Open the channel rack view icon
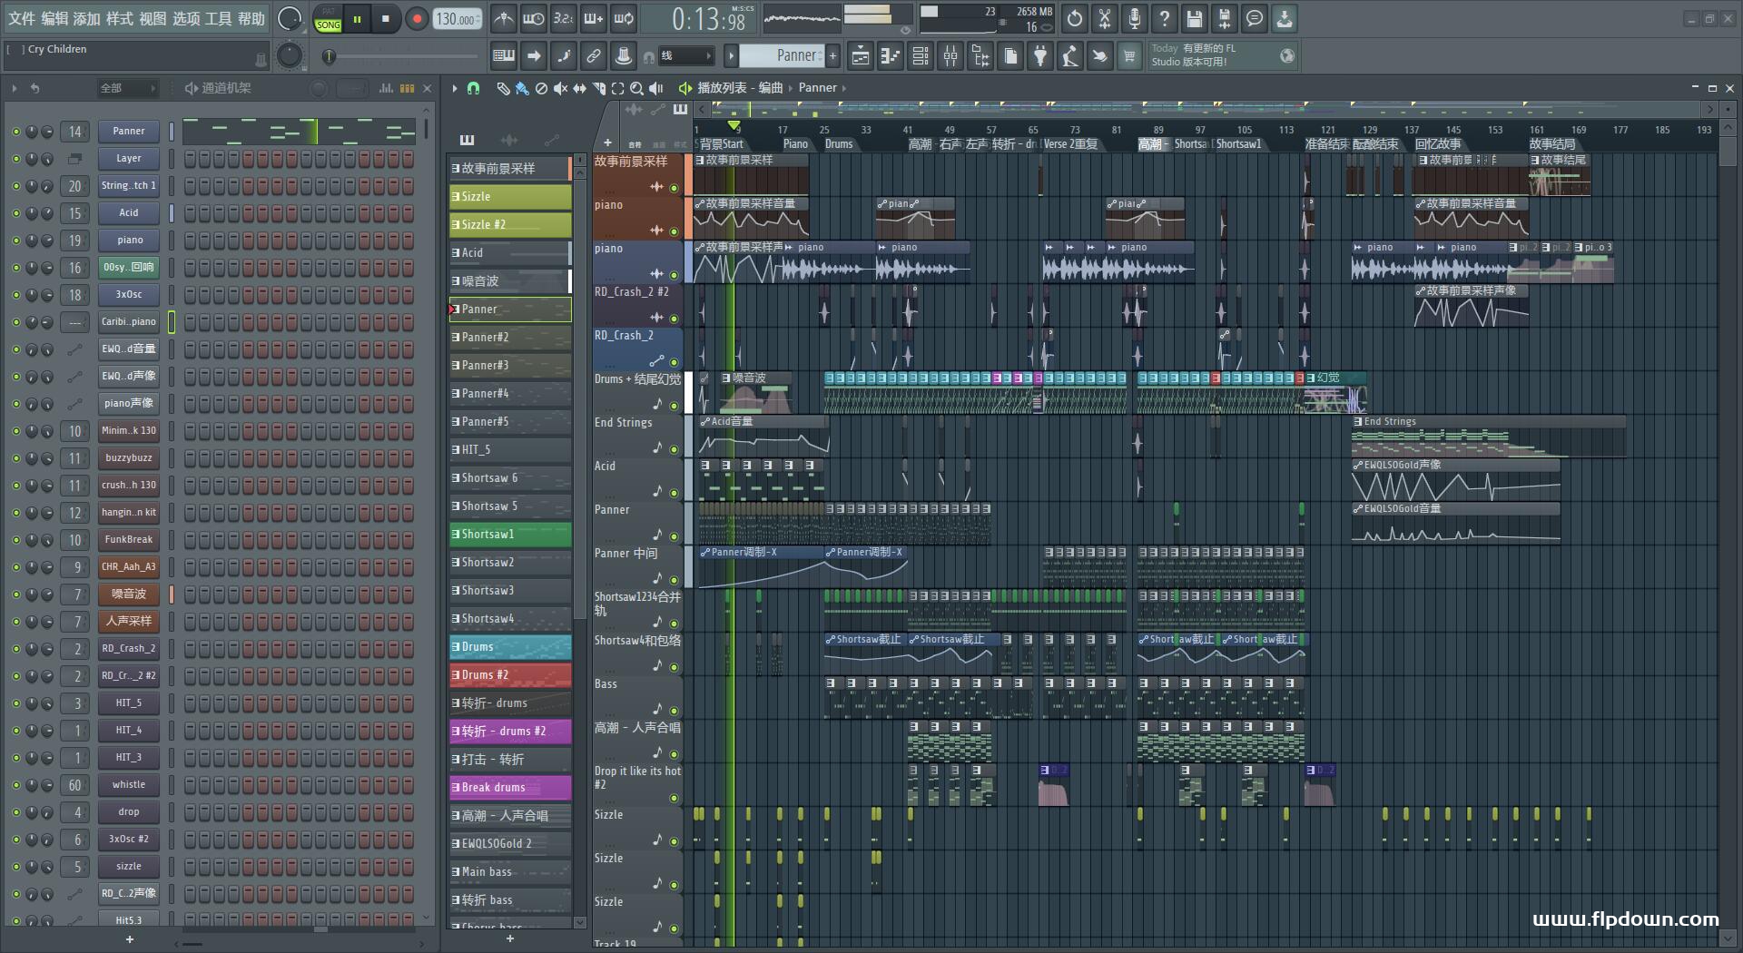The height and width of the screenshot is (953, 1743). [x=921, y=56]
